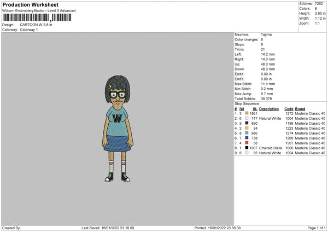Viewport: 328px width, 232px height.
Task: Select the Machine value 'Tajima'
Action: [x=266, y=34]
